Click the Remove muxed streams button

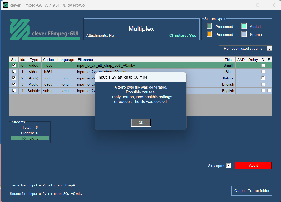coord(243,48)
